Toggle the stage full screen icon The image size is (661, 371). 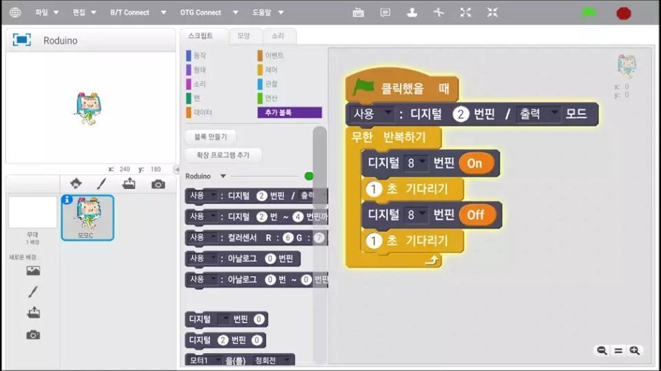click(x=22, y=40)
